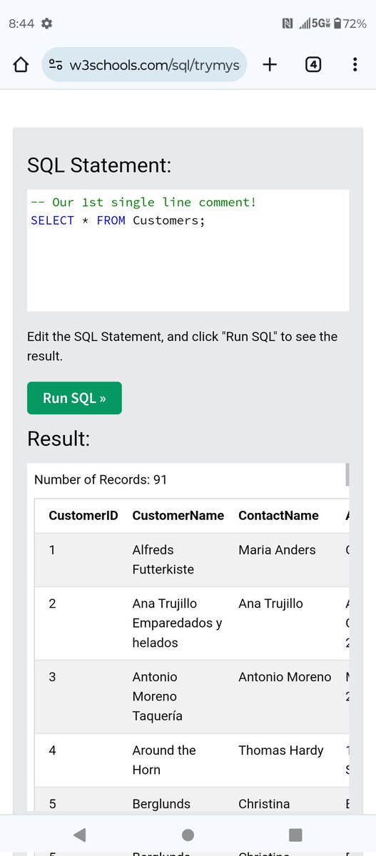This screenshot has width=376, height=856.
Task: Tap the Android recent apps square button
Action: pyautogui.click(x=295, y=835)
